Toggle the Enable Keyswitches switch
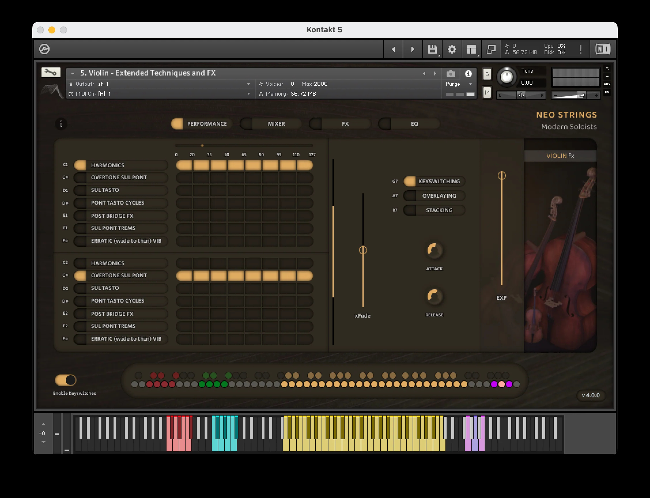This screenshot has width=650, height=498. click(x=65, y=380)
